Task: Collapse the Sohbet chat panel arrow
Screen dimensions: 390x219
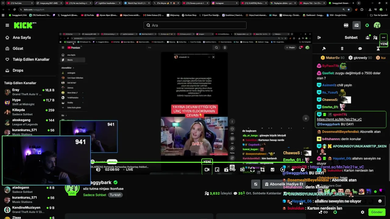Action: [x=319, y=38]
